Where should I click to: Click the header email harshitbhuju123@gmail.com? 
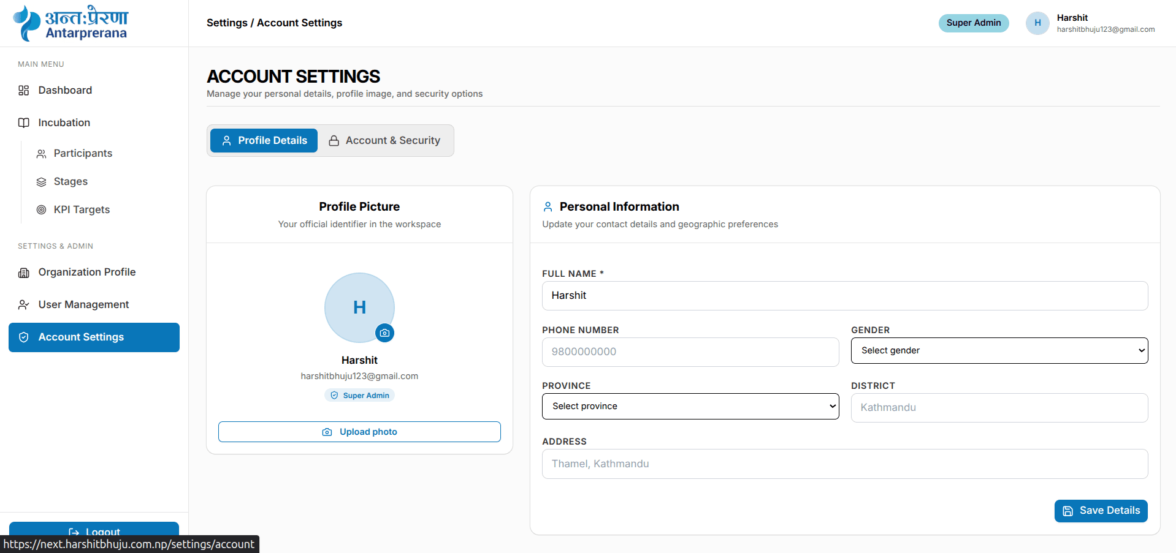pos(1105,29)
